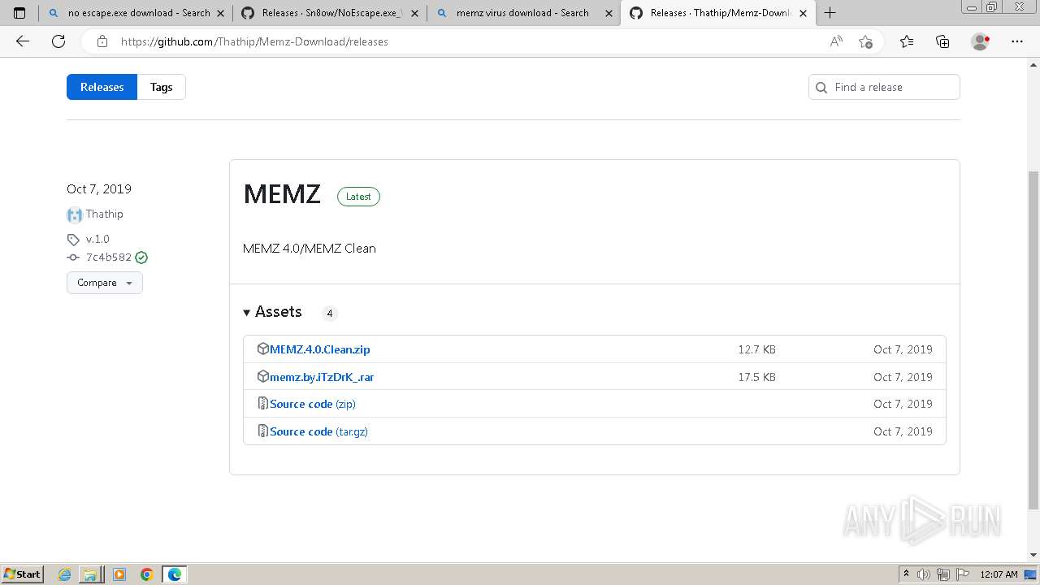Open the Collections panel

click(942, 41)
